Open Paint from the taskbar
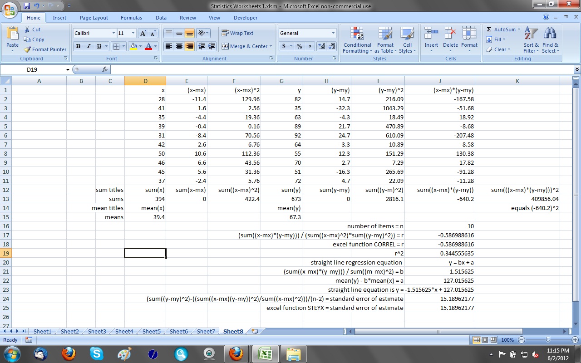The image size is (581, 363). 124,353
